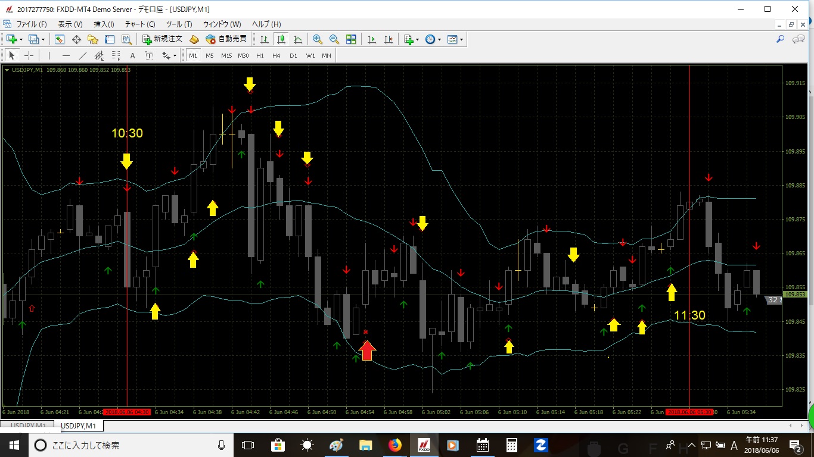The height and width of the screenshot is (457, 814).
Task: Draw a horizontal line
Action: pyautogui.click(x=66, y=55)
